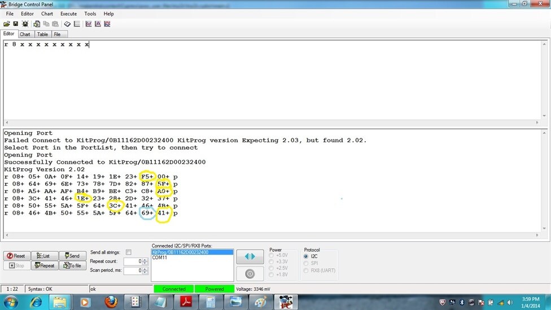Click the output pane horizontal scroll right arrow
The width and height of the screenshot is (551, 310).
(x=537, y=235)
